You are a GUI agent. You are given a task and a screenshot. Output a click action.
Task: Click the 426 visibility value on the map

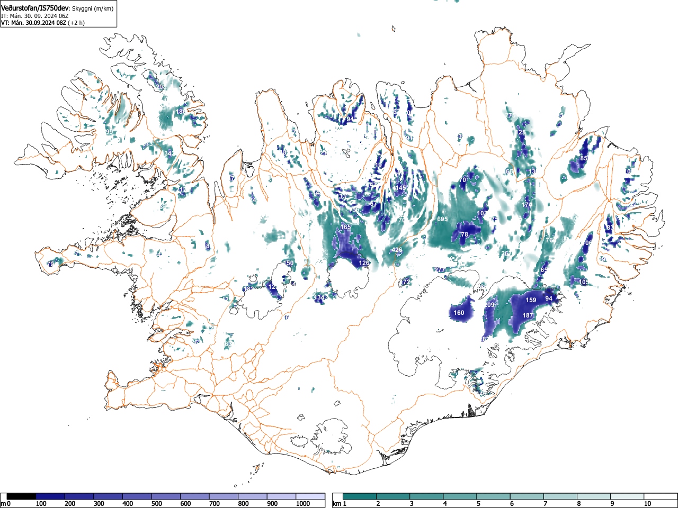coord(397,250)
